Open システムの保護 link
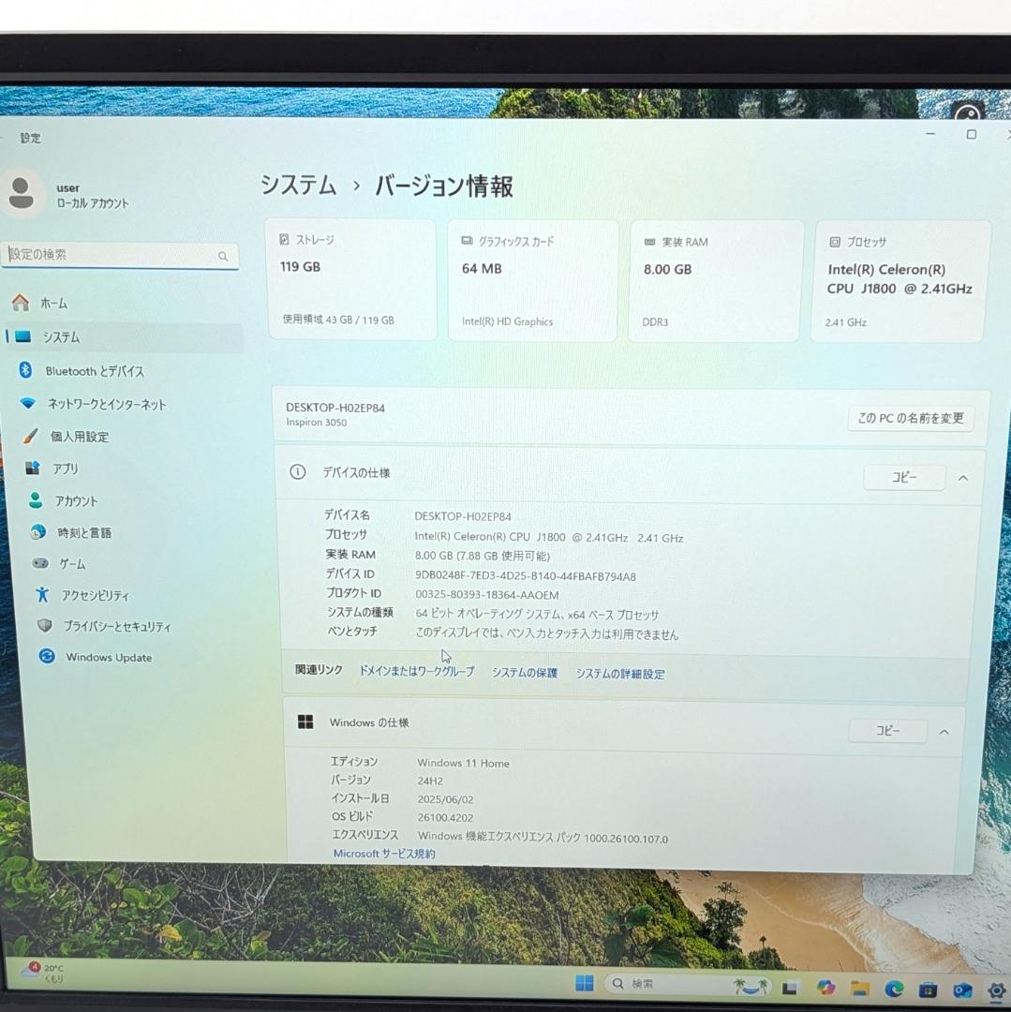1011x1012 pixels. tap(525, 673)
